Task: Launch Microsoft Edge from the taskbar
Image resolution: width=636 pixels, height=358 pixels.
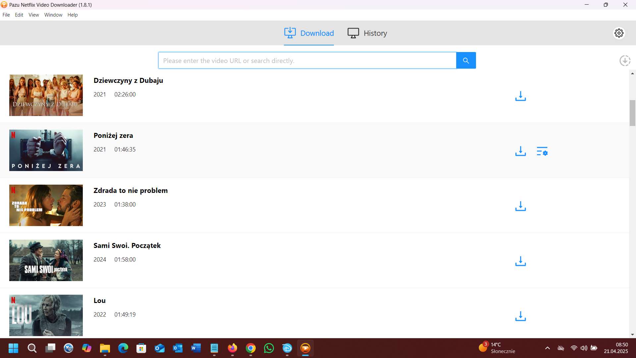Action: (123, 348)
